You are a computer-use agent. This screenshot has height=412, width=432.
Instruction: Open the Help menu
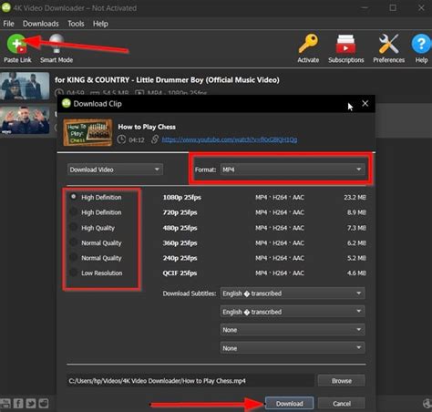coord(100,24)
